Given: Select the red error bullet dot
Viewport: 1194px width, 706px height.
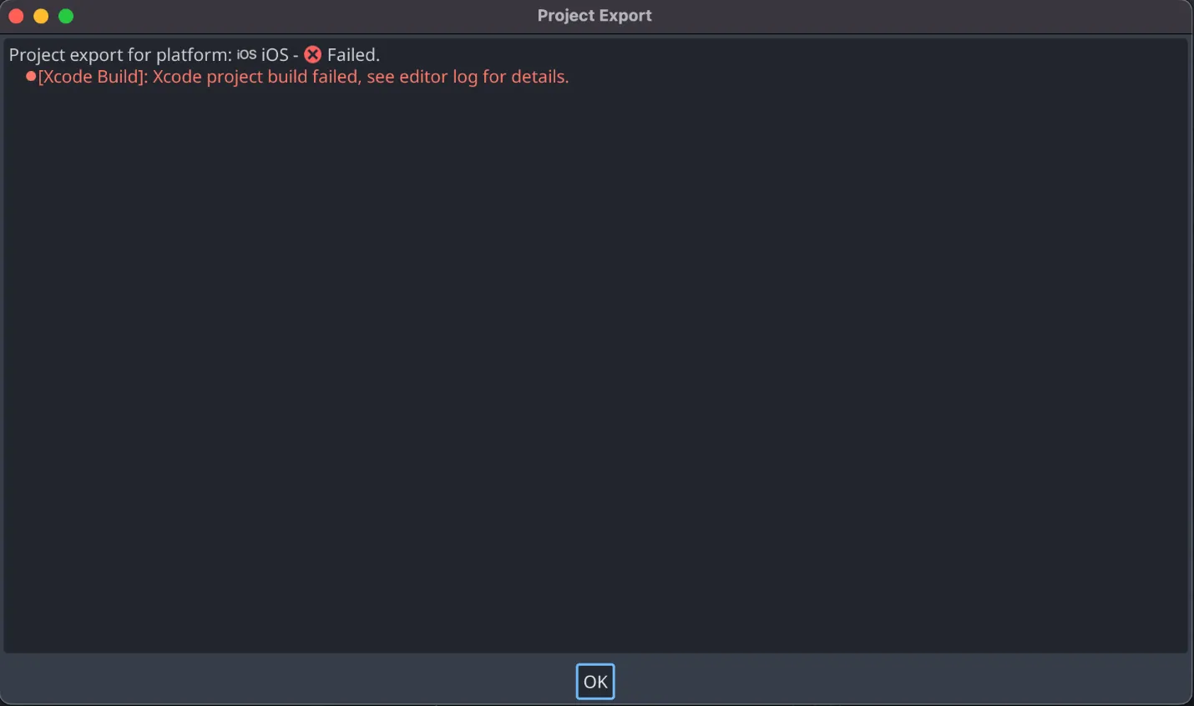Looking at the screenshot, I should coord(31,77).
